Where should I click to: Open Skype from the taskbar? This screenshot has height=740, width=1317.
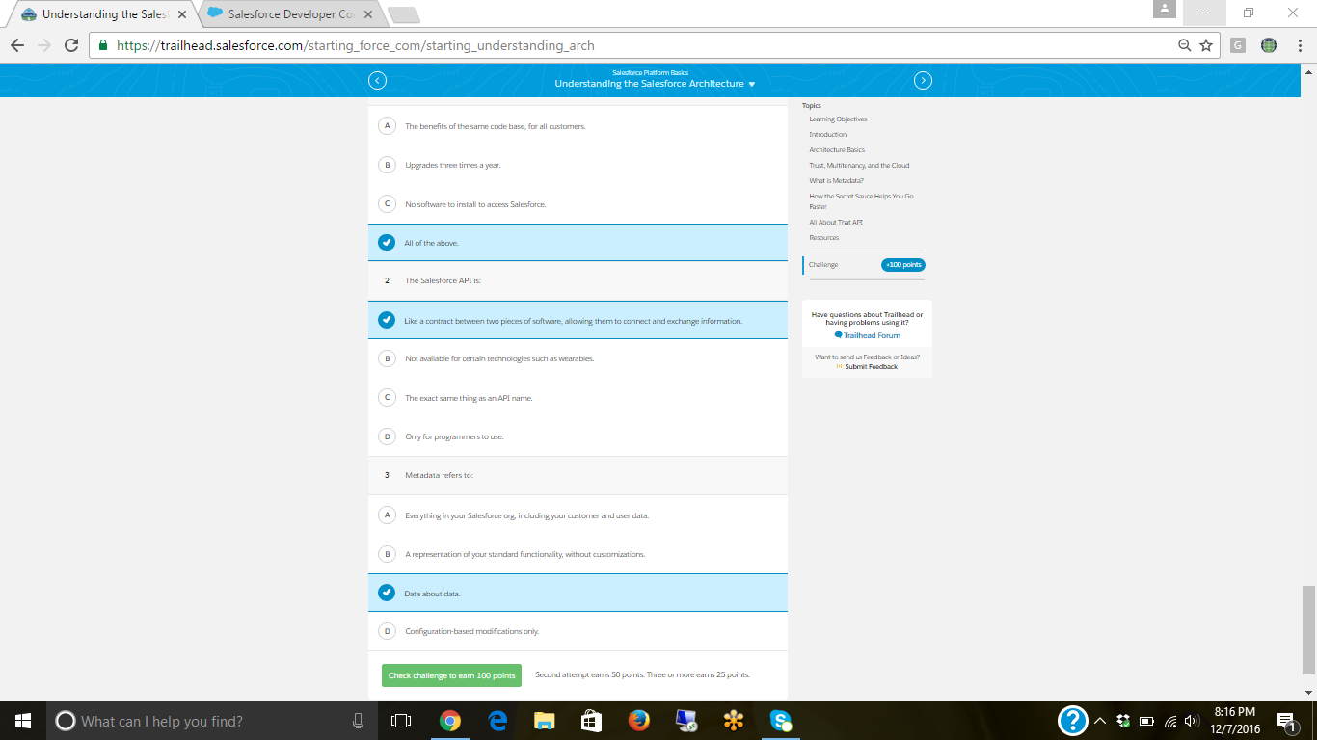(780, 720)
